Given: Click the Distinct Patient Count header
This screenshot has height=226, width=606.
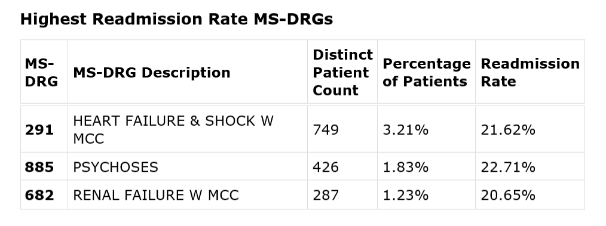Looking at the screenshot, I should 342,72.
